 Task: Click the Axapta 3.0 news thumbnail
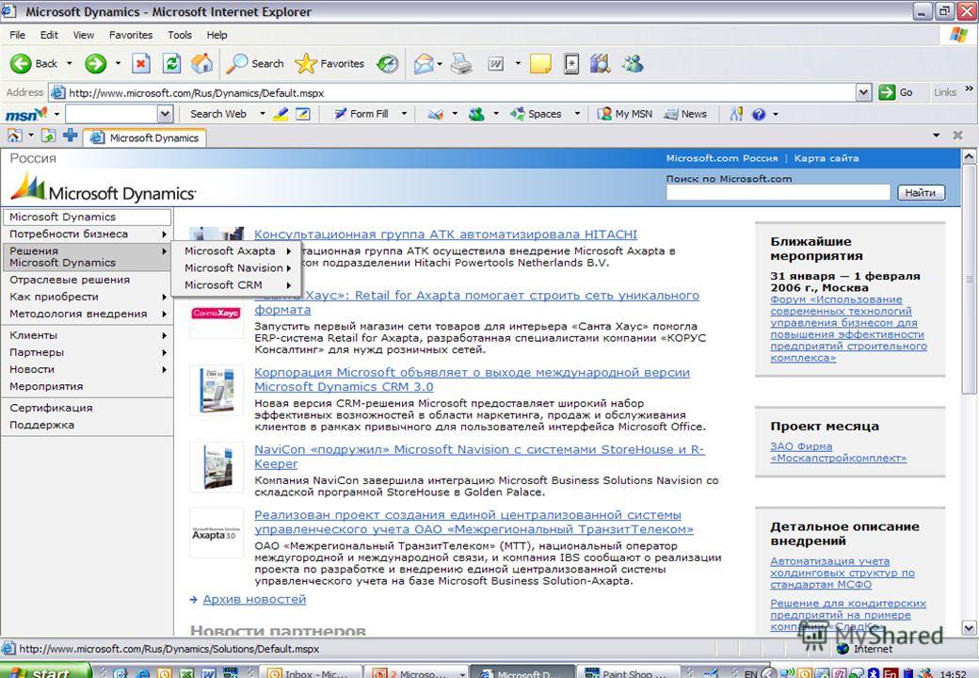click(216, 533)
